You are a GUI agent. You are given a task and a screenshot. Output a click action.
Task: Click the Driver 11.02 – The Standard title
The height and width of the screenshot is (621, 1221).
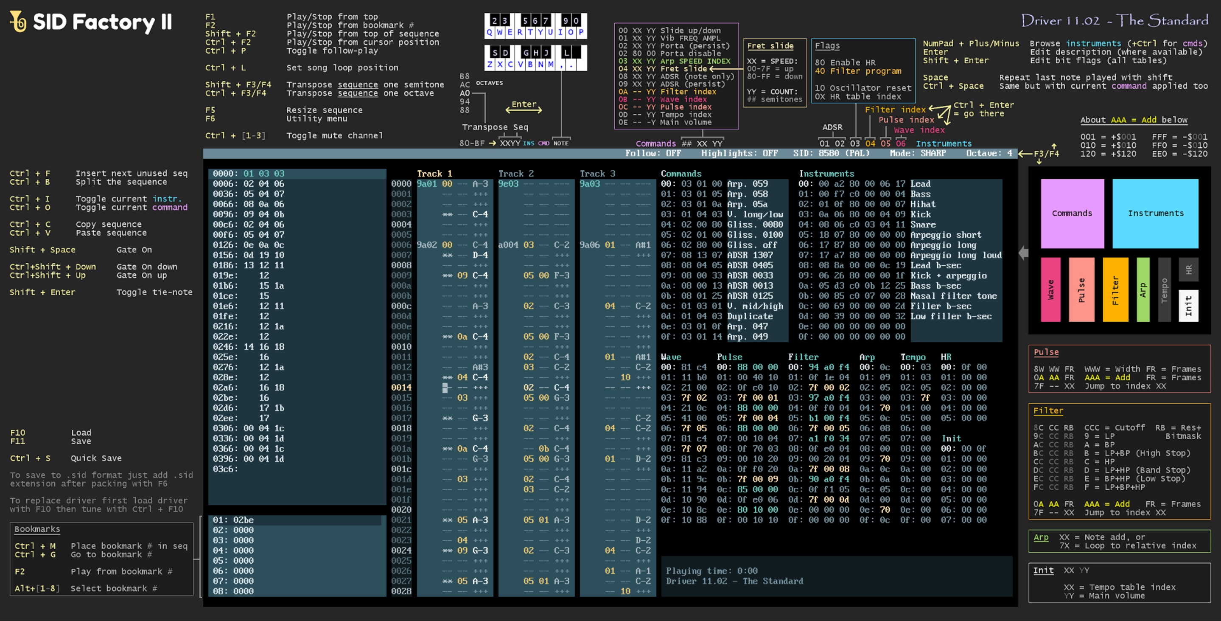1115,20
